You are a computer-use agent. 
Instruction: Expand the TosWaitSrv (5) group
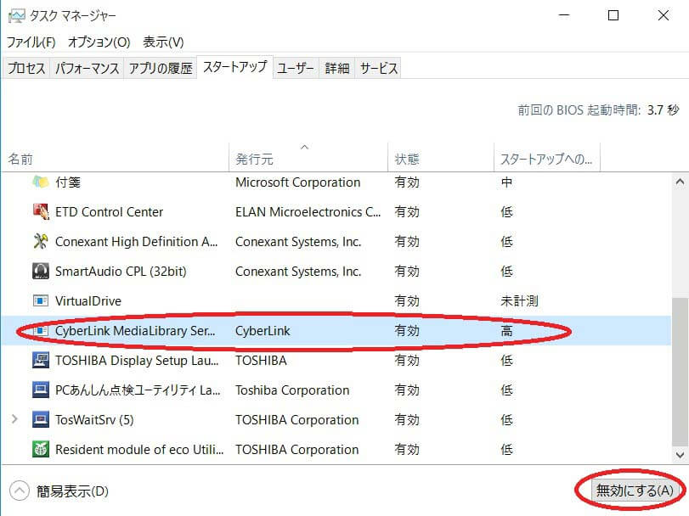click(15, 419)
